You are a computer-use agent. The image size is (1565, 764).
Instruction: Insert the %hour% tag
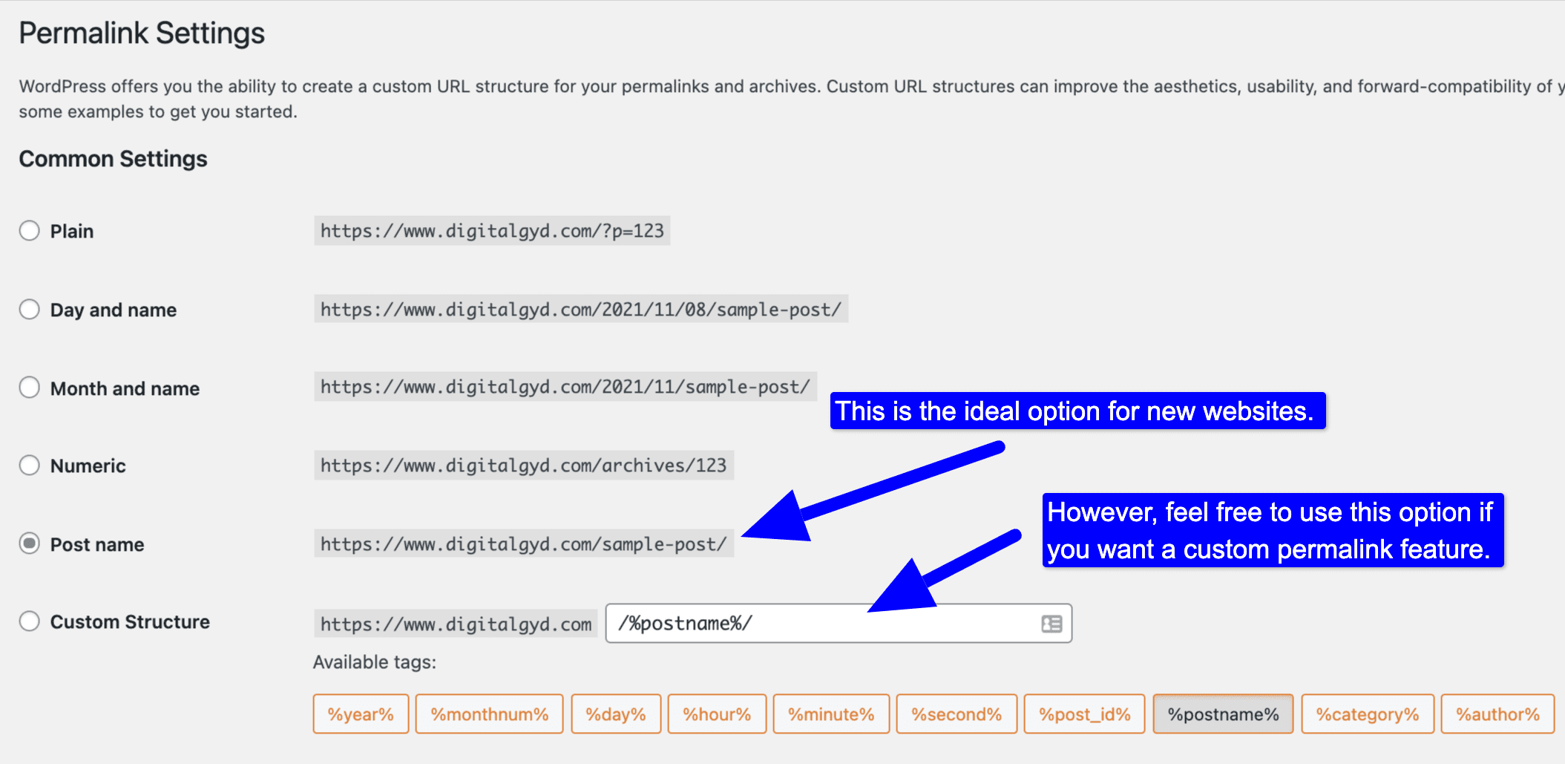coord(717,714)
